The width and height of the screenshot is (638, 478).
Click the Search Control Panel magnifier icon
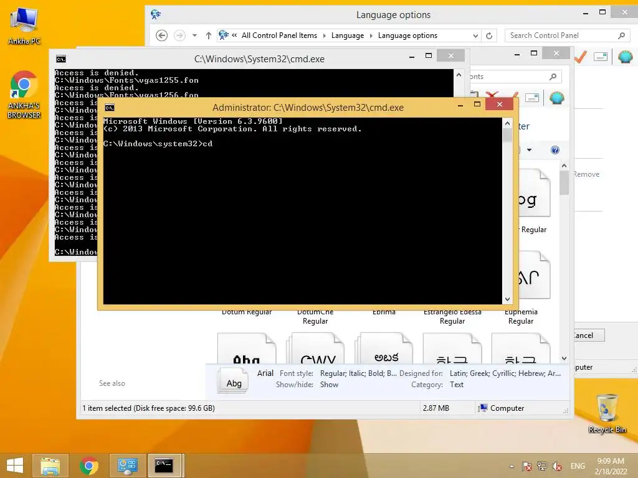[x=621, y=35]
